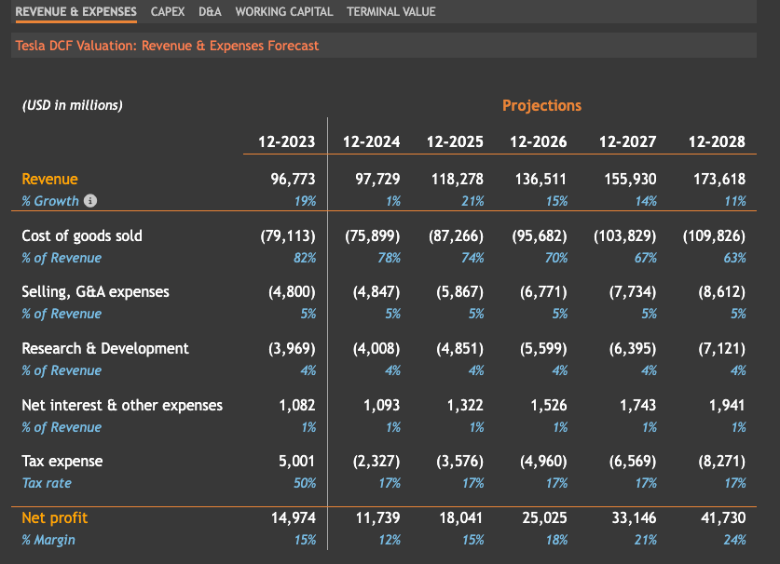Click the Projections heading

point(541,105)
